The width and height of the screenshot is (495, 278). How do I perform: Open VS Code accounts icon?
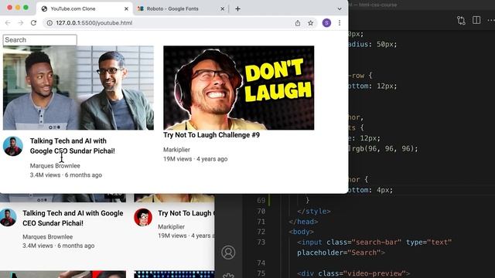(228, 253)
